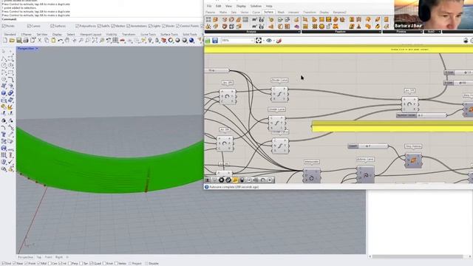The height and width of the screenshot is (266, 473).
Task: Click the green Open file icon in Grasshopper canvas toolbar
Action: tap(208, 41)
